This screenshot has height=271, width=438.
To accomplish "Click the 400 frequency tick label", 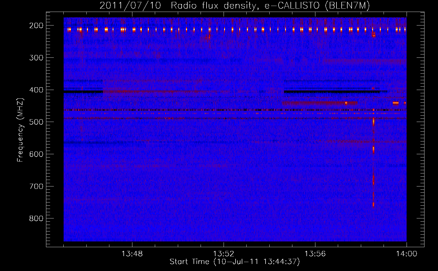I will click(x=36, y=90).
